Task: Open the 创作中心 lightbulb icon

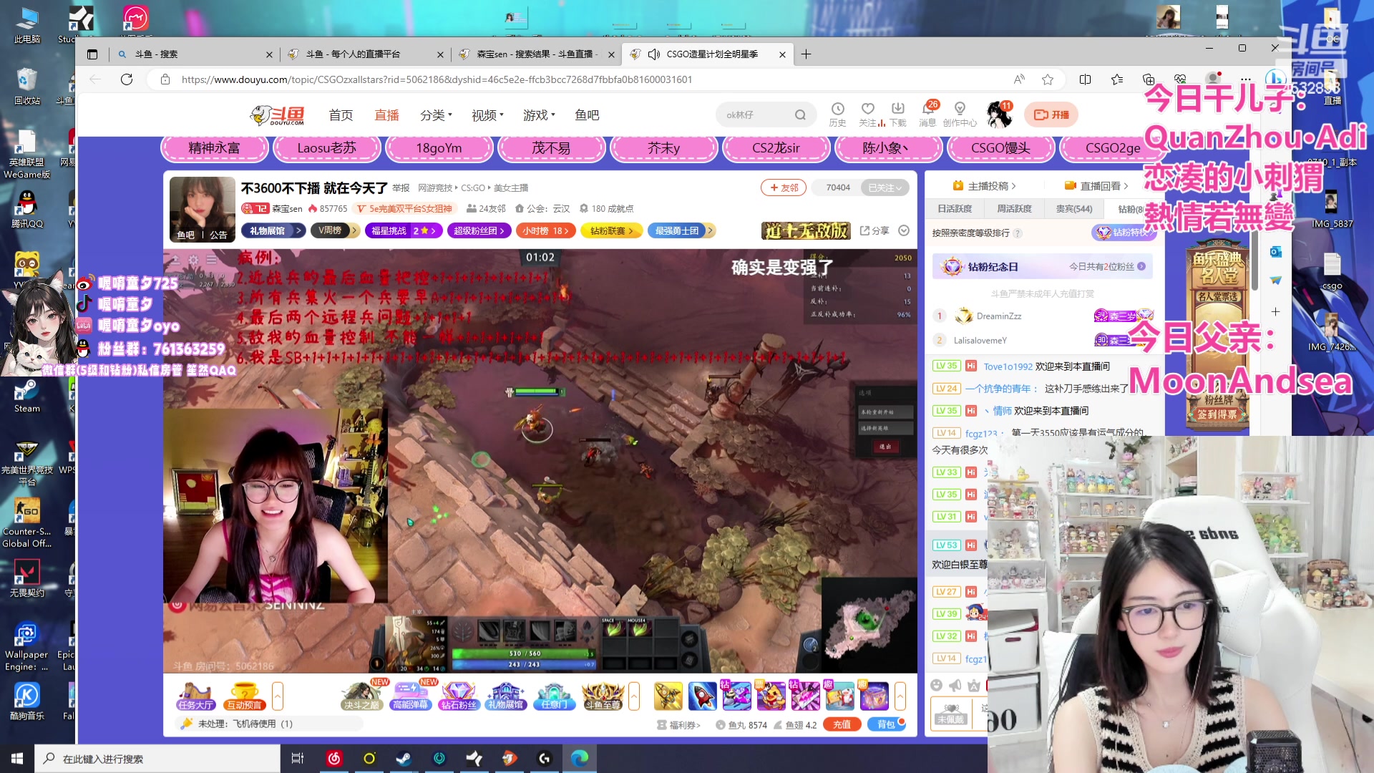Action: coord(960,113)
